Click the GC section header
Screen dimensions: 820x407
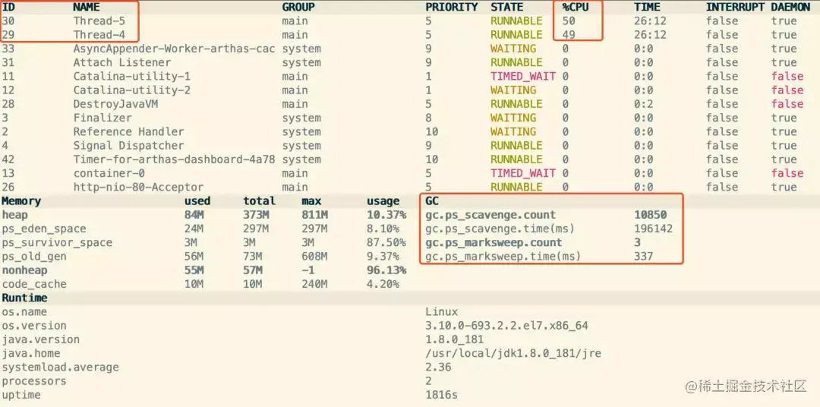point(432,201)
